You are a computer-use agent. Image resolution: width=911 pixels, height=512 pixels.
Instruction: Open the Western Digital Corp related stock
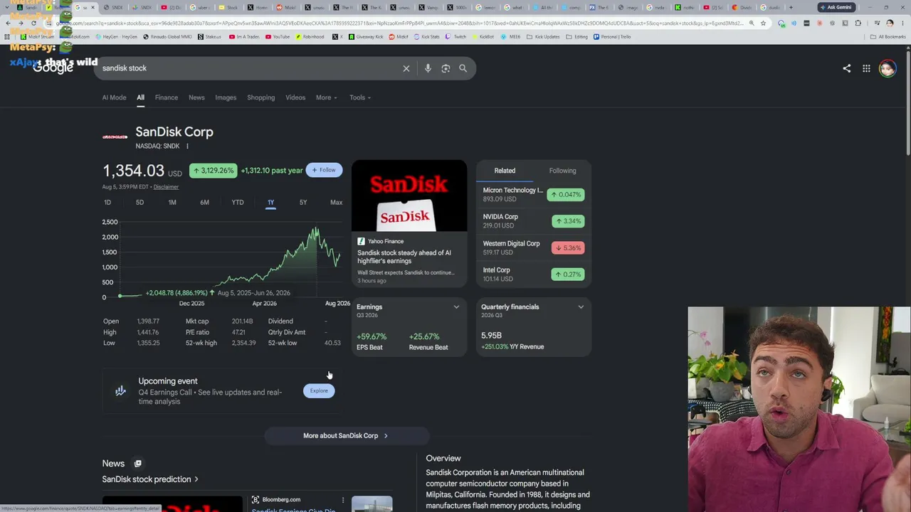[x=534, y=247]
